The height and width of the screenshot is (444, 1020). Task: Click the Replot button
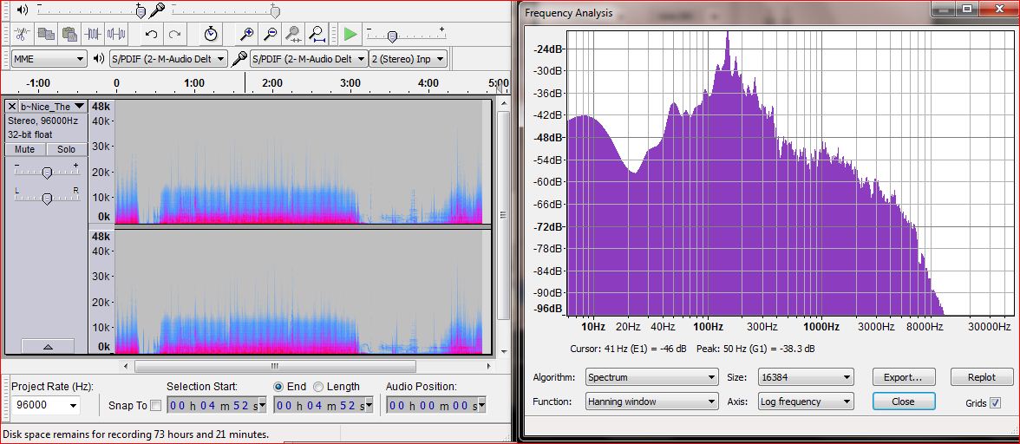pos(982,377)
